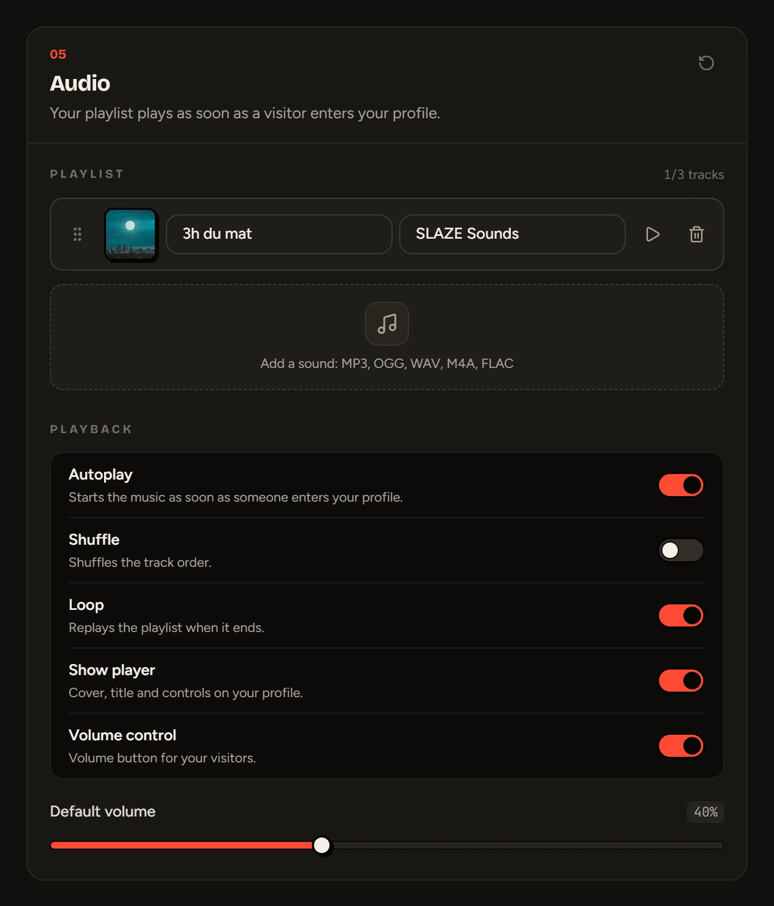
Task: Switch off Volume control toggle
Action: [x=681, y=746]
